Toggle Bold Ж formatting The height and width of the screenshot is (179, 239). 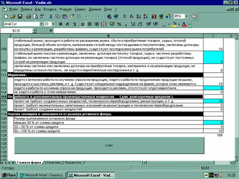[x=60, y=24]
